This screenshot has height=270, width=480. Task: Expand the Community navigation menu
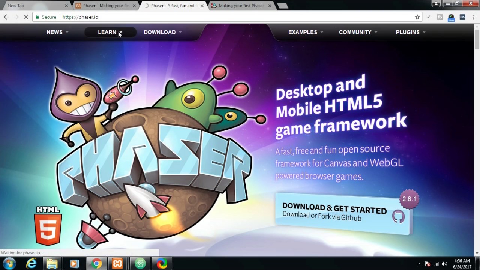pyautogui.click(x=358, y=32)
